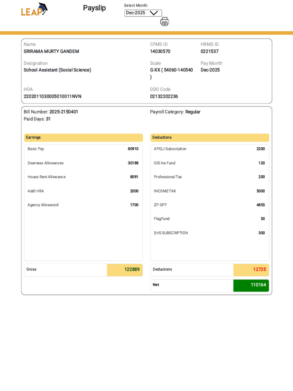Image resolution: width=293 pixels, height=391 pixels.
Task: Click the total deductions value 12725
Action: (x=259, y=270)
